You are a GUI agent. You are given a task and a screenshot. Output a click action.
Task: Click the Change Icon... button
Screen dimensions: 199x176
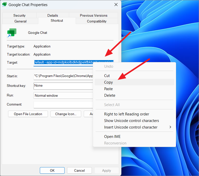point(66,114)
